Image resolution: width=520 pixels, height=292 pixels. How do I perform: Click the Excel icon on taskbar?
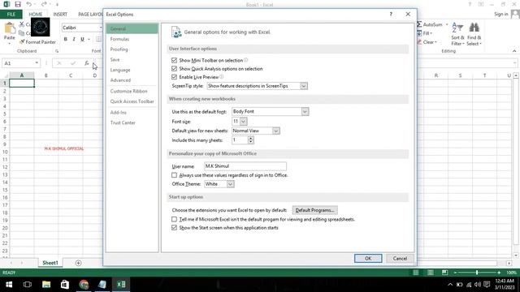[x=121, y=285]
